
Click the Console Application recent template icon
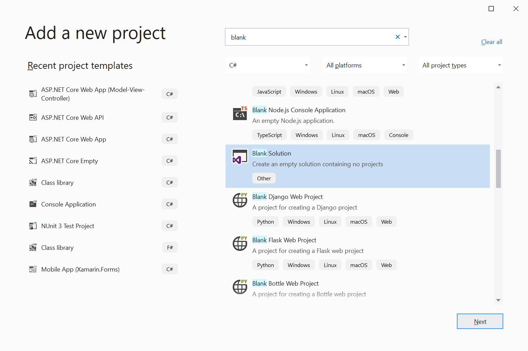[x=33, y=204]
